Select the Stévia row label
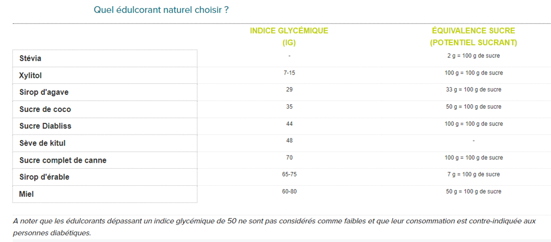 click(30, 58)
